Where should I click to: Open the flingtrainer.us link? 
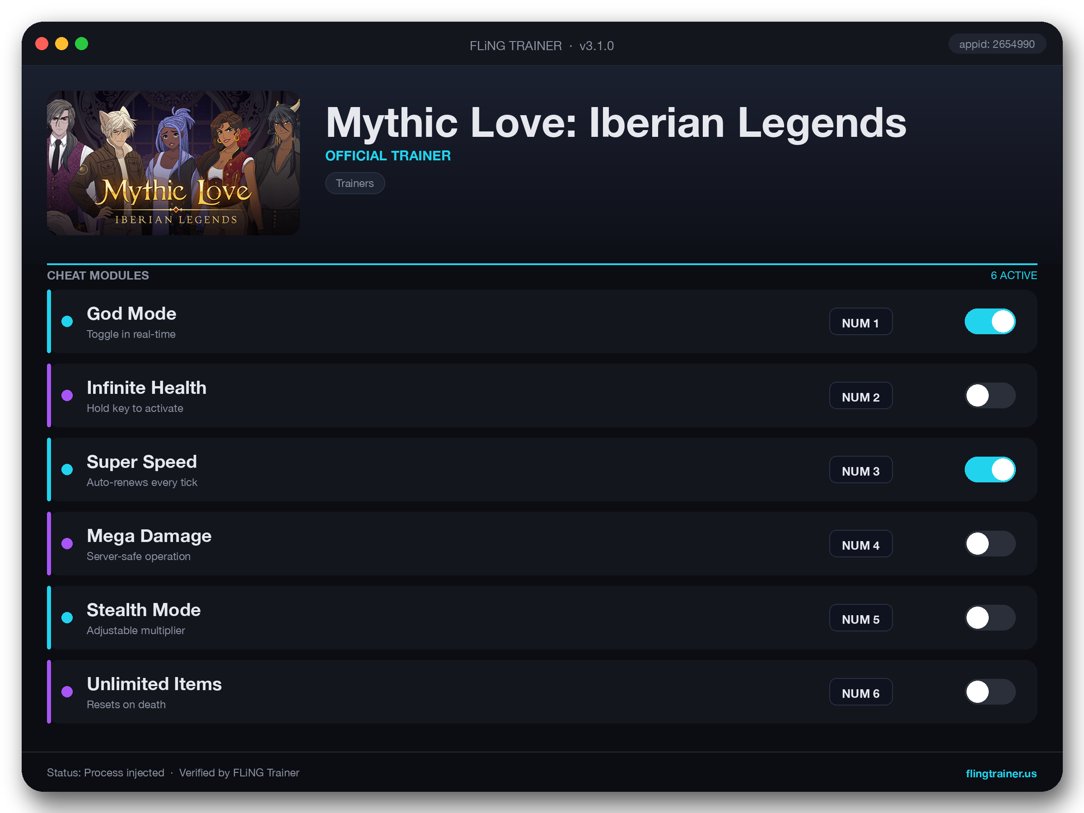(x=1001, y=773)
